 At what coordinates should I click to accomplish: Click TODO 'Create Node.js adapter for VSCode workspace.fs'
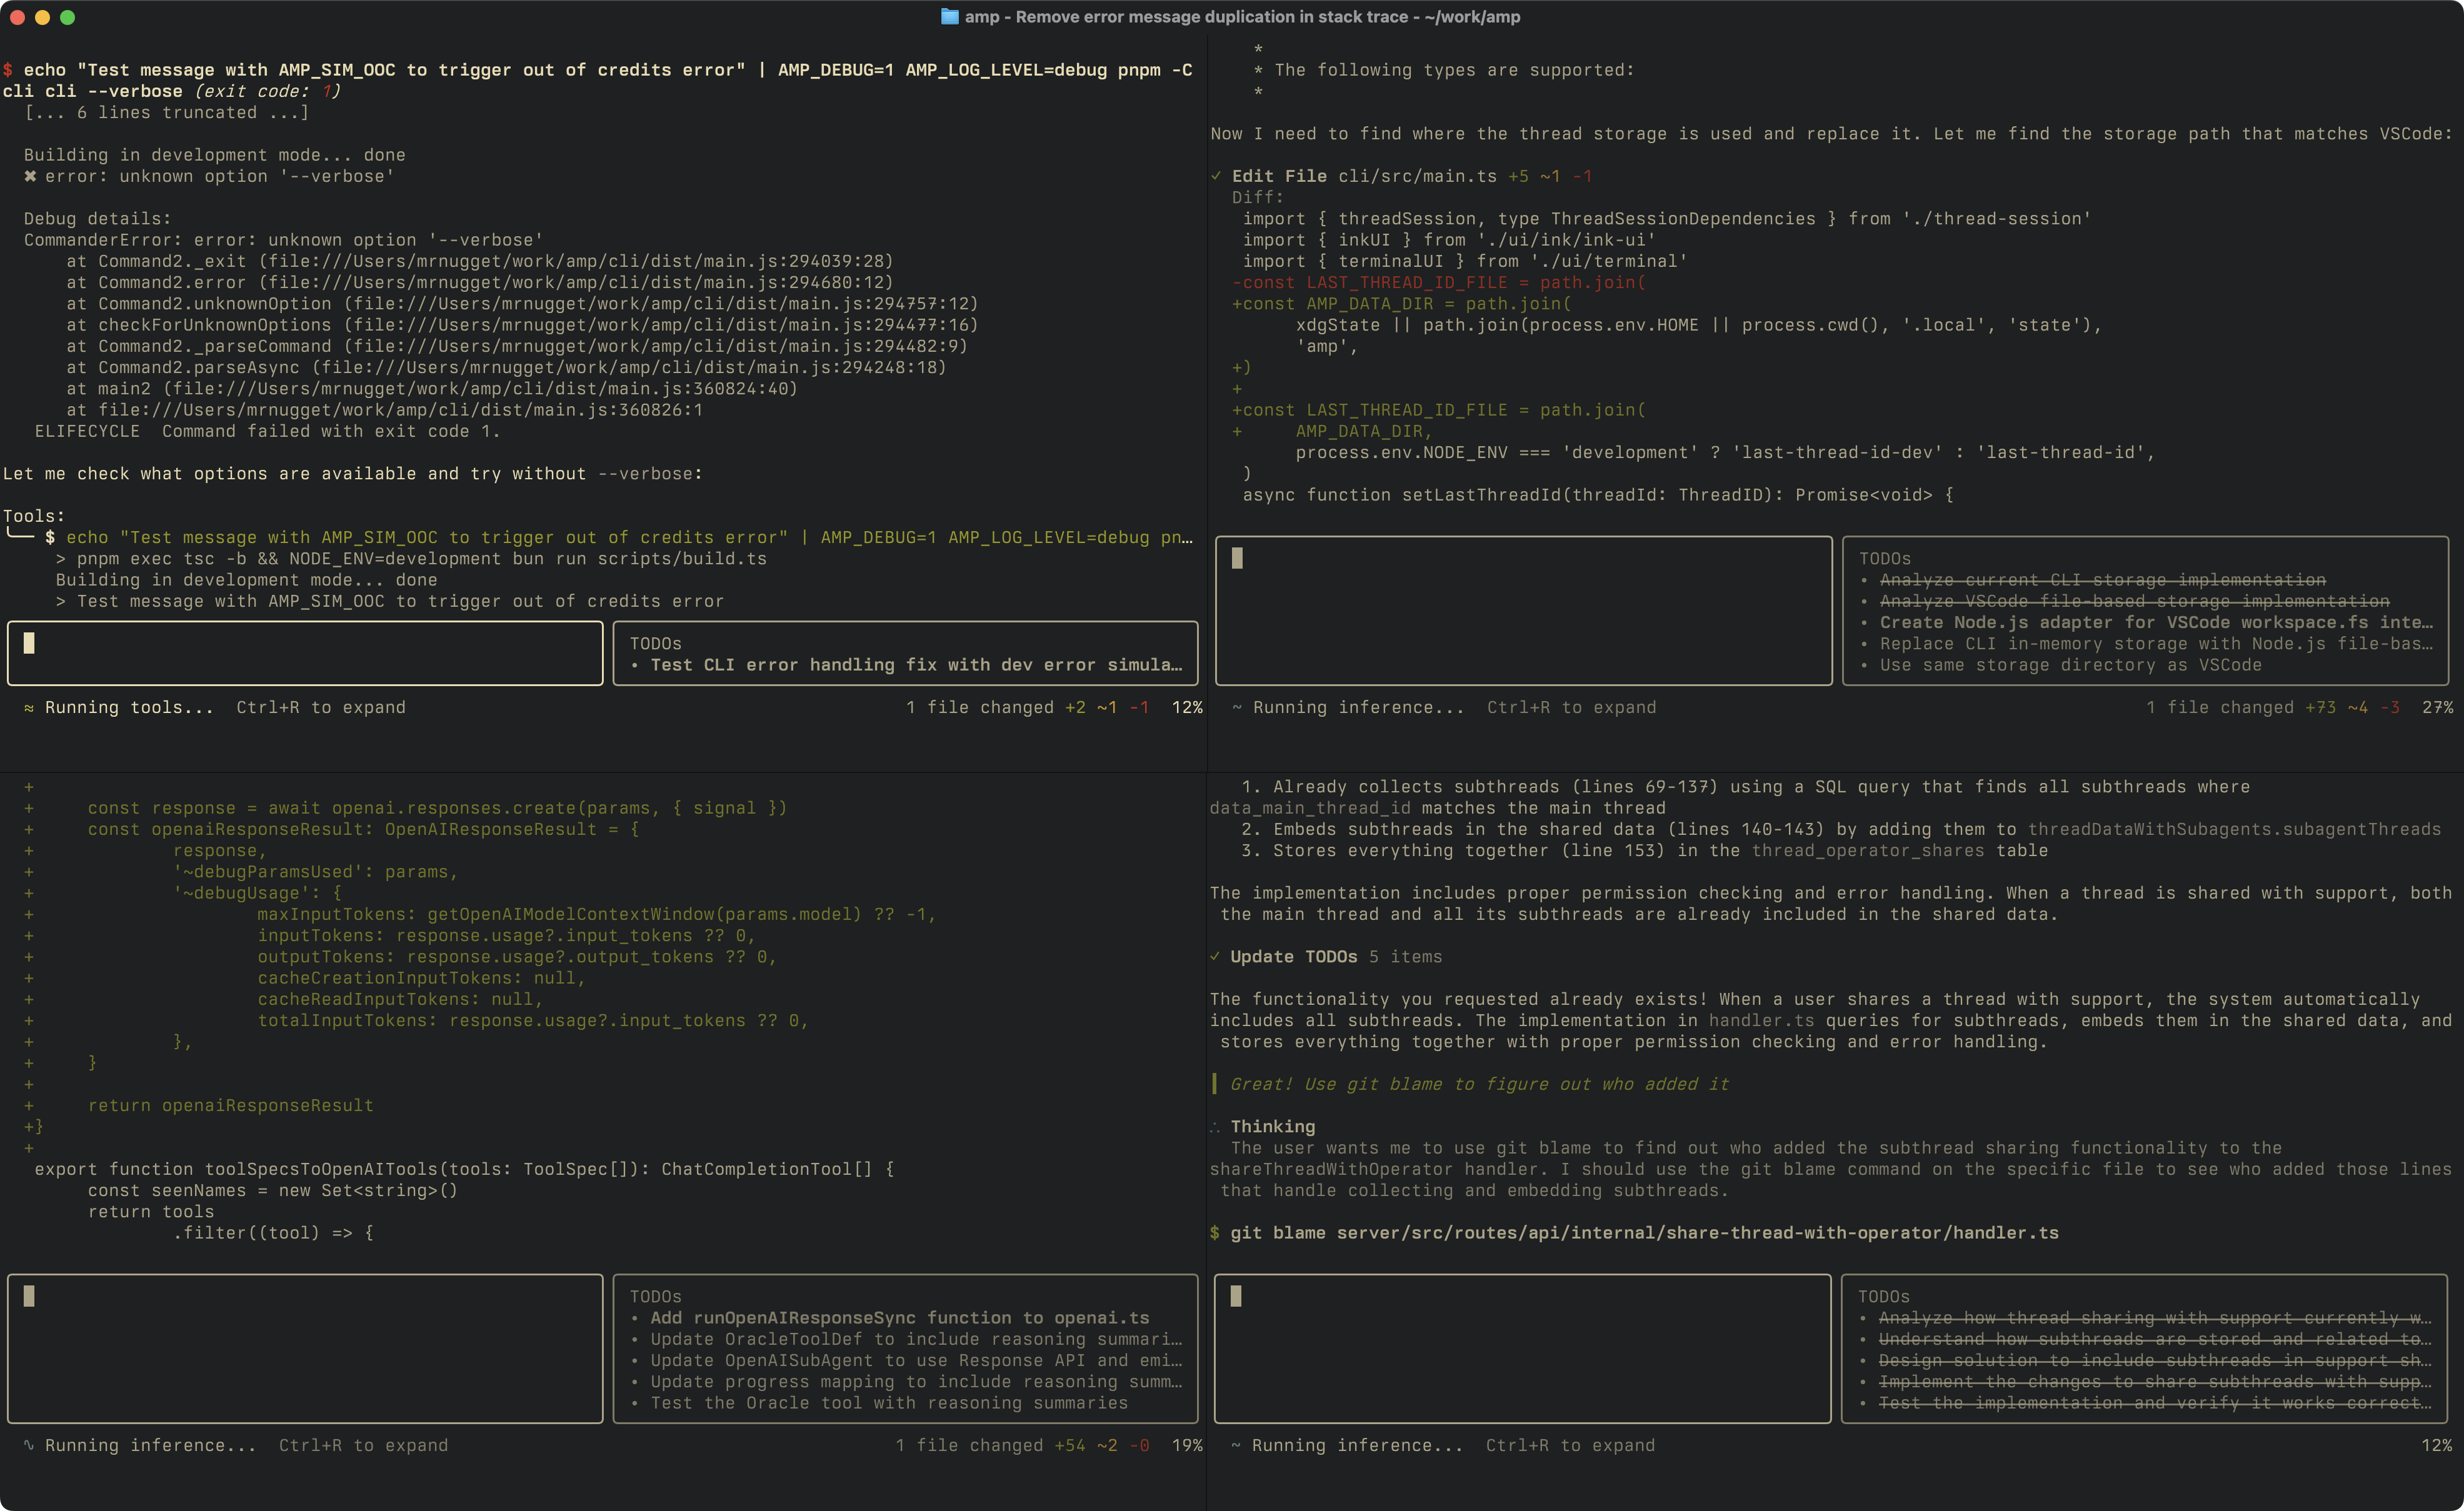pyautogui.click(x=2156, y=622)
